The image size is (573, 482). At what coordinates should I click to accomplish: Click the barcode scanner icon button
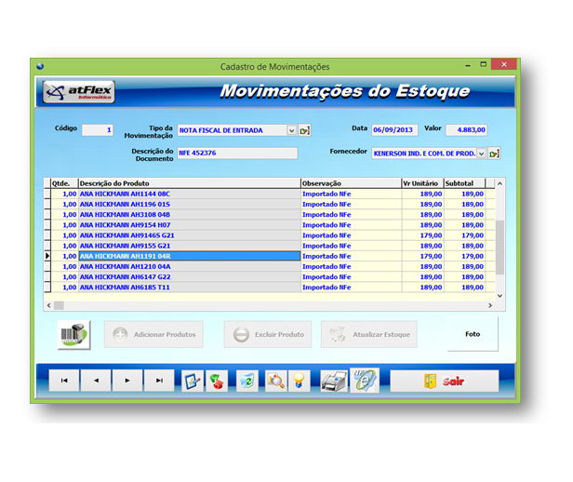pyautogui.click(x=74, y=335)
